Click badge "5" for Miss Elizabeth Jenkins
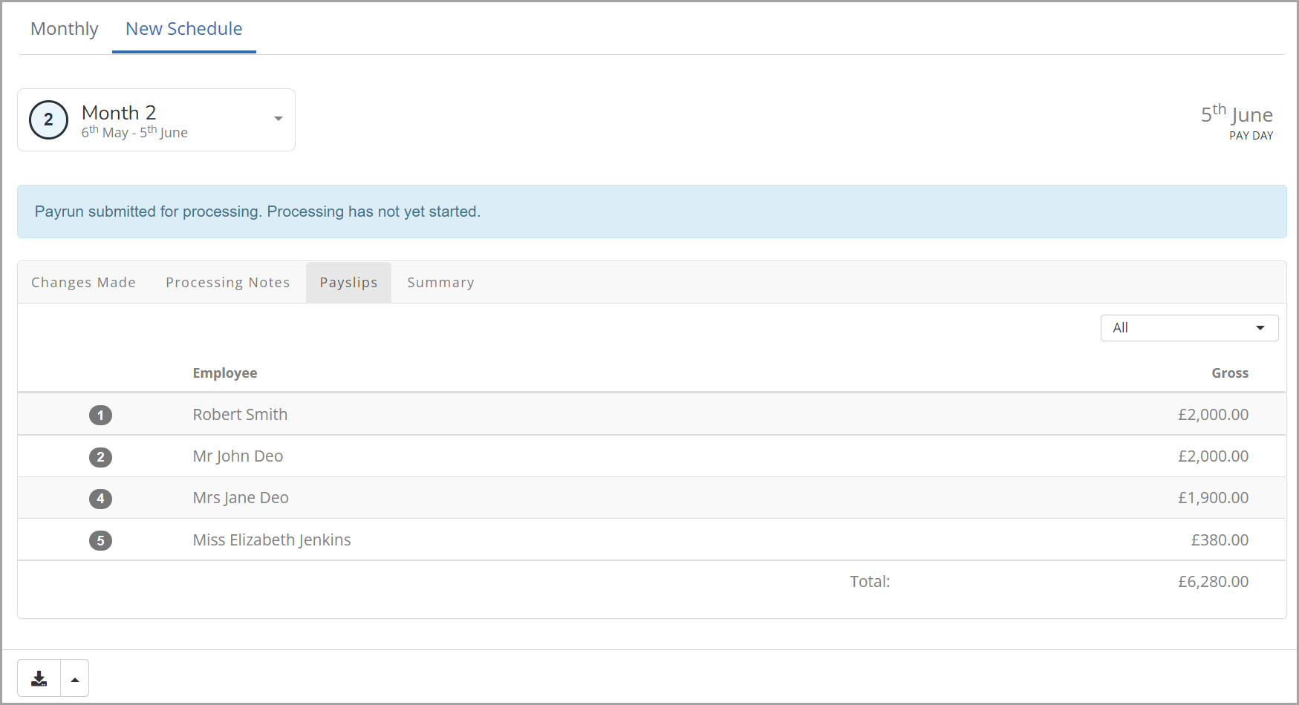 (101, 540)
